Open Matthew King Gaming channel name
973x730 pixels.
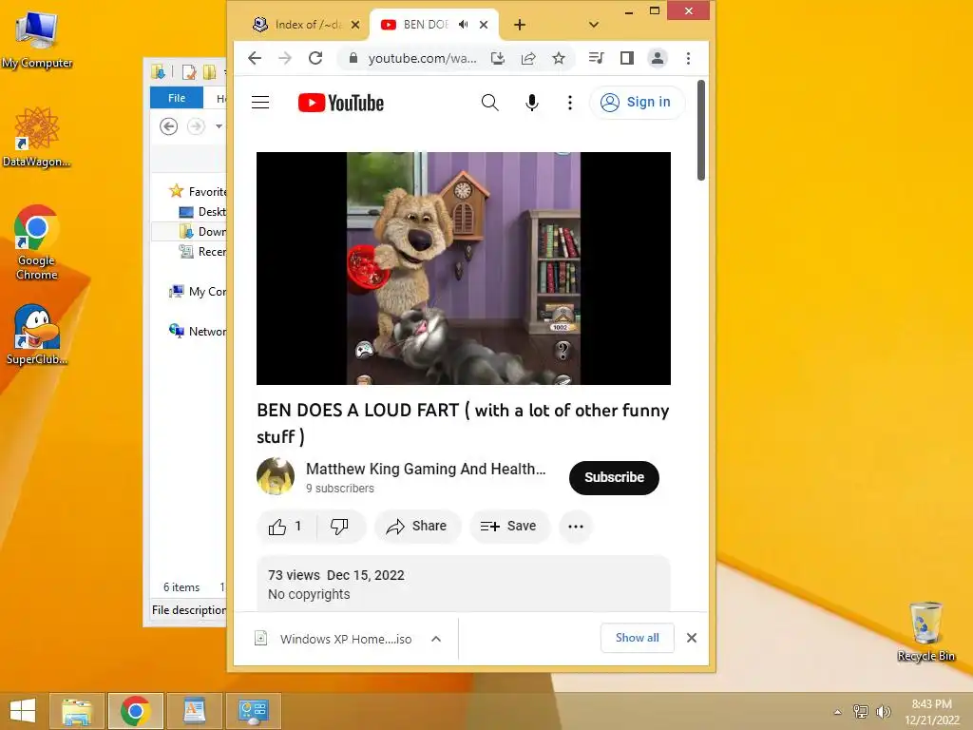426,469
